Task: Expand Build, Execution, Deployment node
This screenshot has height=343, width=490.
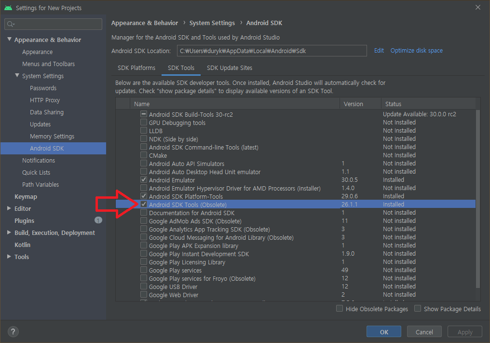Action: tap(9, 233)
